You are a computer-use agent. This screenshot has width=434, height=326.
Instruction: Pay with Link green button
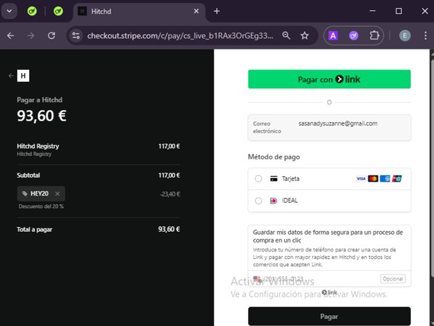(x=329, y=79)
